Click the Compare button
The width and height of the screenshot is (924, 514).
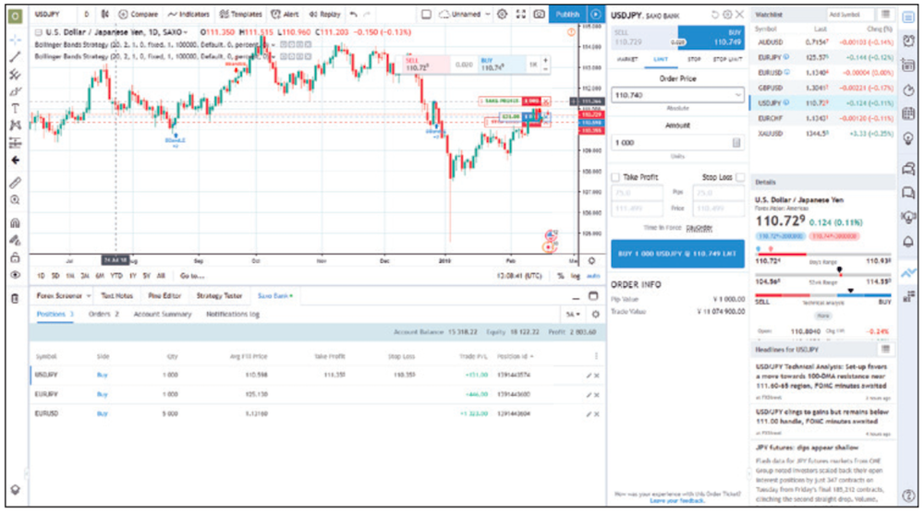point(138,14)
